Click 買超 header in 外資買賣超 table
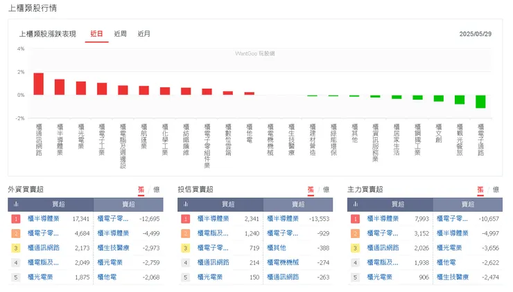The width and height of the screenshot is (513, 292). 58,204
